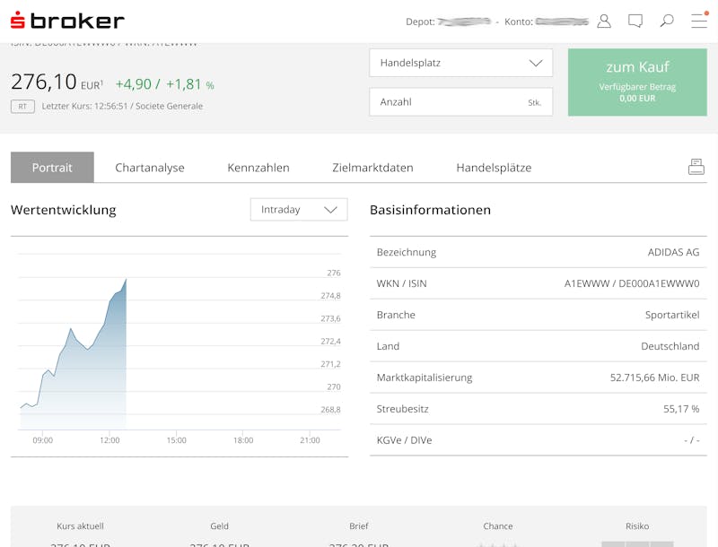
Task: Click the Letzter Kurs timestamp text
Action: coord(122,106)
